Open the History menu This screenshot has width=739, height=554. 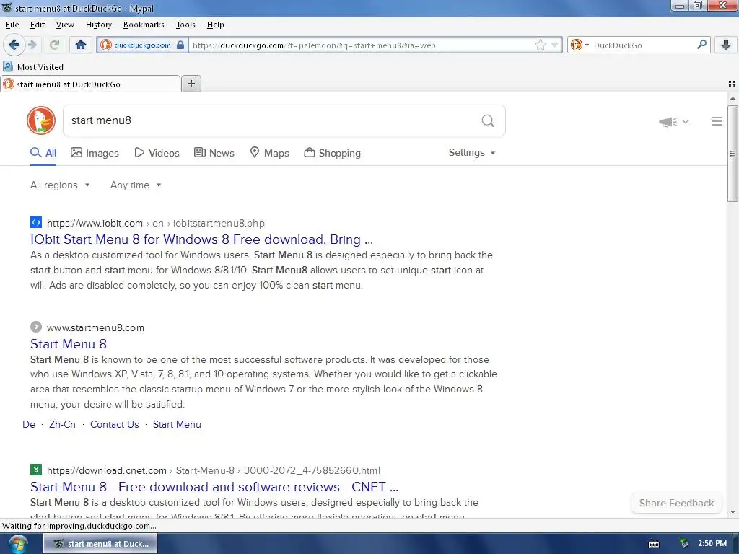tap(98, 25)
